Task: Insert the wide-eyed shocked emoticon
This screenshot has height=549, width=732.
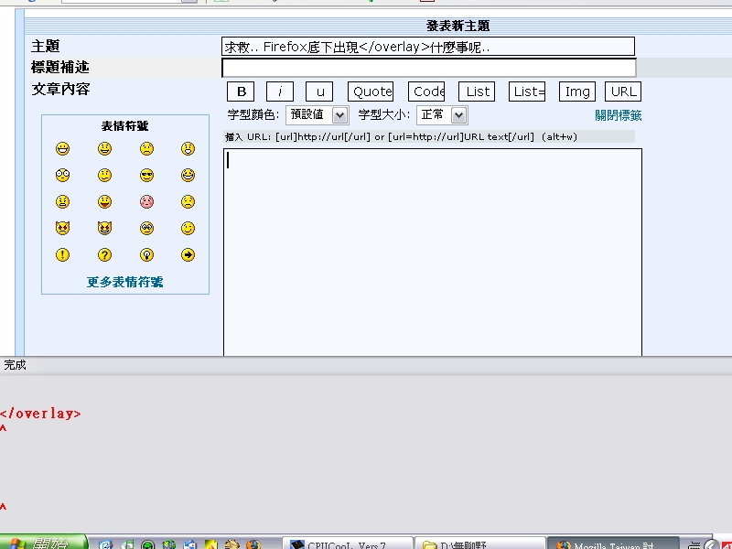Action: [62, 176]
